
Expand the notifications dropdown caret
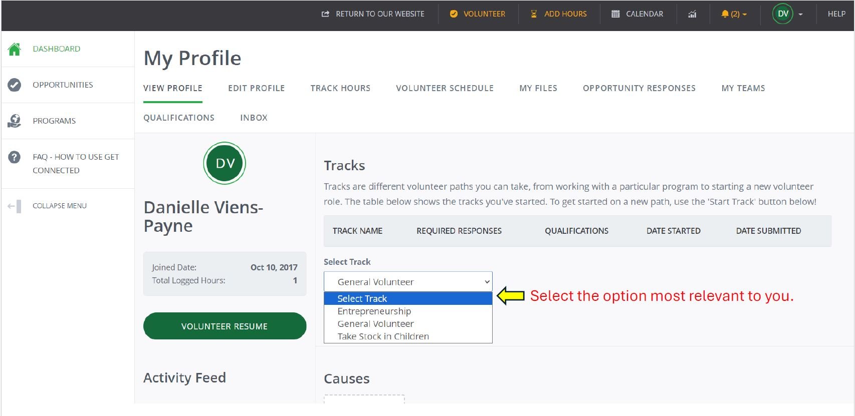click(744, 15)
